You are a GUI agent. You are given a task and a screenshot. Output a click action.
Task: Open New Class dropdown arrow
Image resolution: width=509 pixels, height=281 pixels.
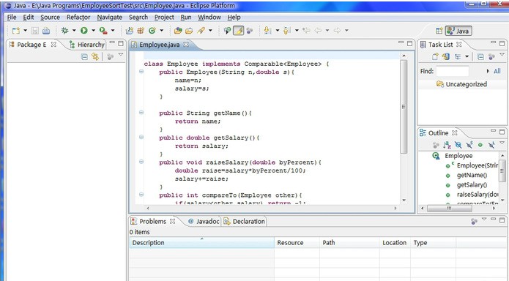[x=161, y=31]
